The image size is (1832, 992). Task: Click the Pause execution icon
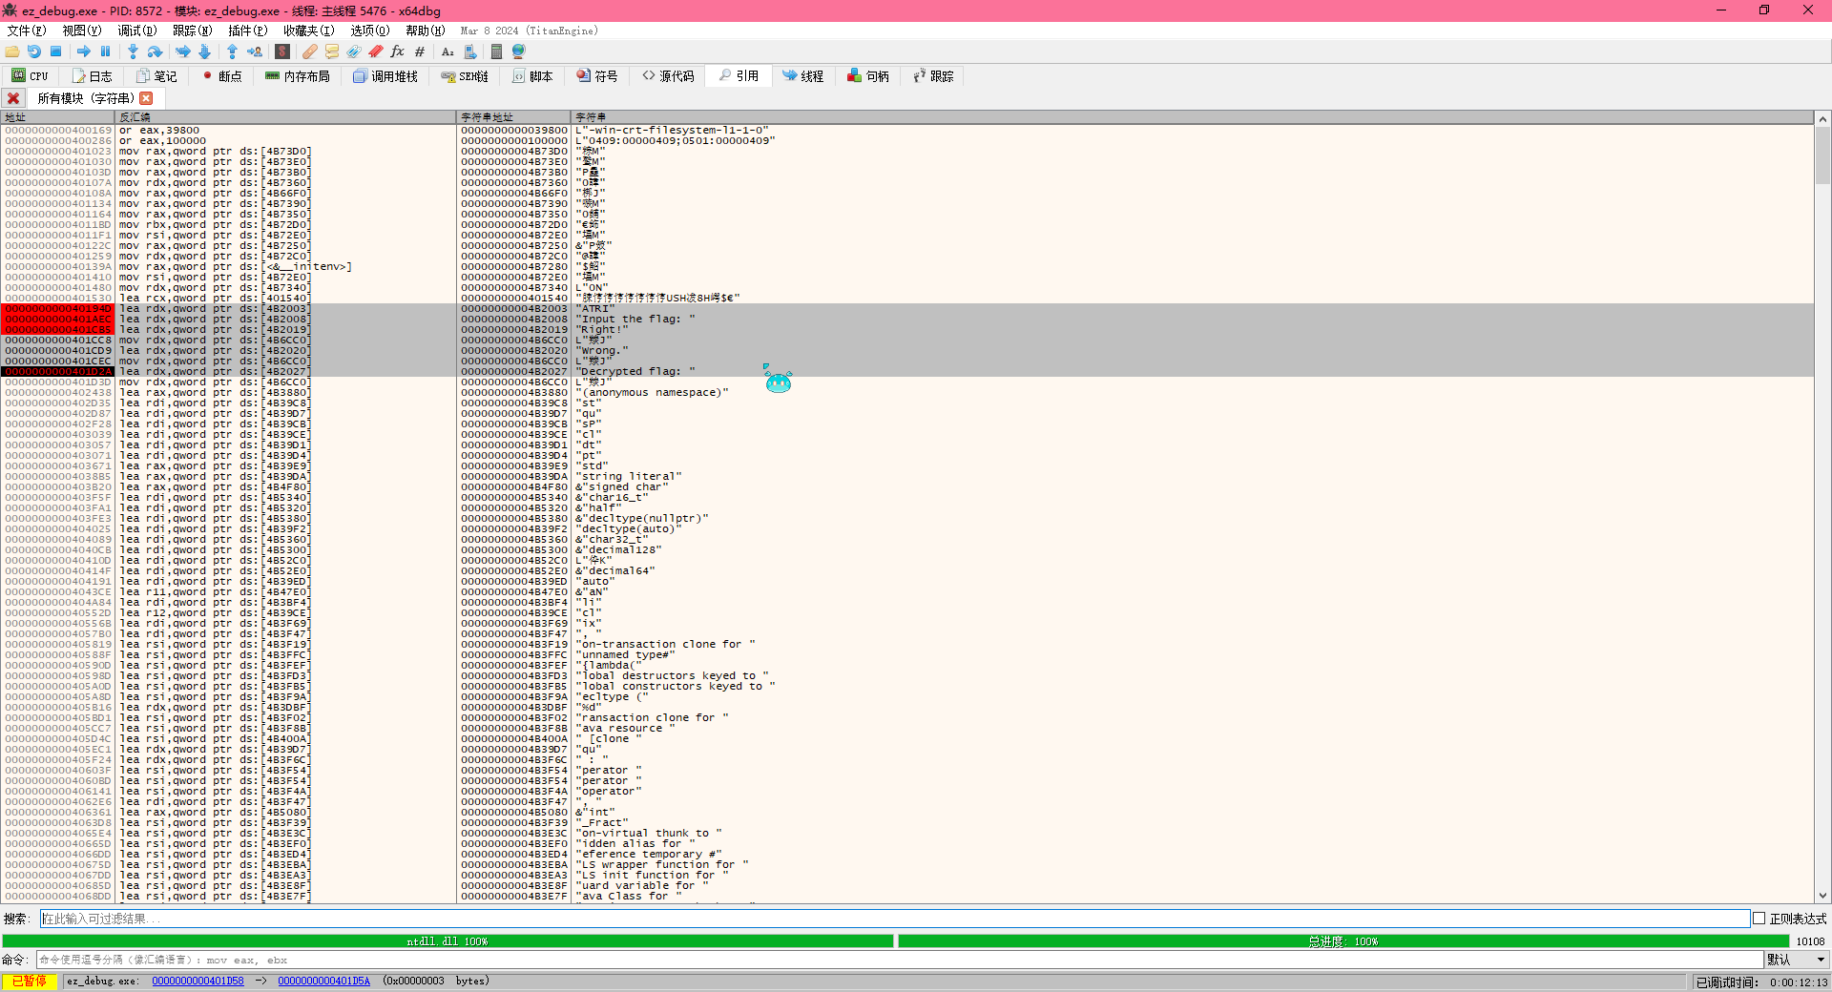(x=106, y=52)
